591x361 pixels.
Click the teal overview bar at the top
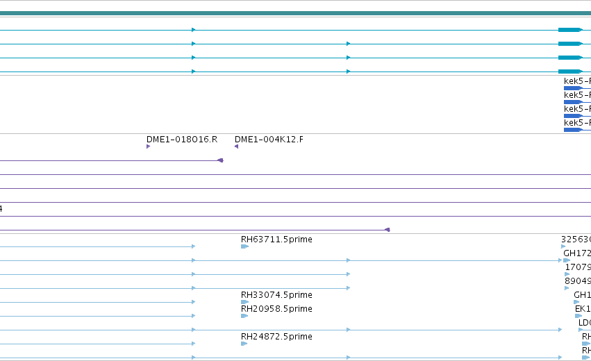pos(296,13)
